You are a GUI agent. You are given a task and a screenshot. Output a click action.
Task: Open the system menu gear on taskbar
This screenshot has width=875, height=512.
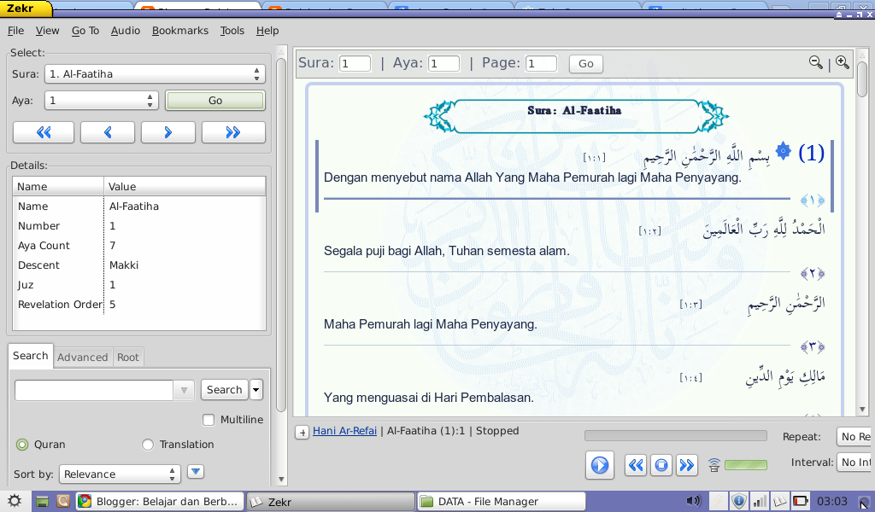click(x=15, y=501)
